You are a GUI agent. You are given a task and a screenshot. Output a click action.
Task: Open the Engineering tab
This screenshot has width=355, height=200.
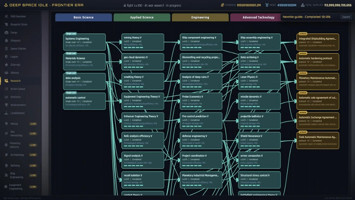[200, 17]
